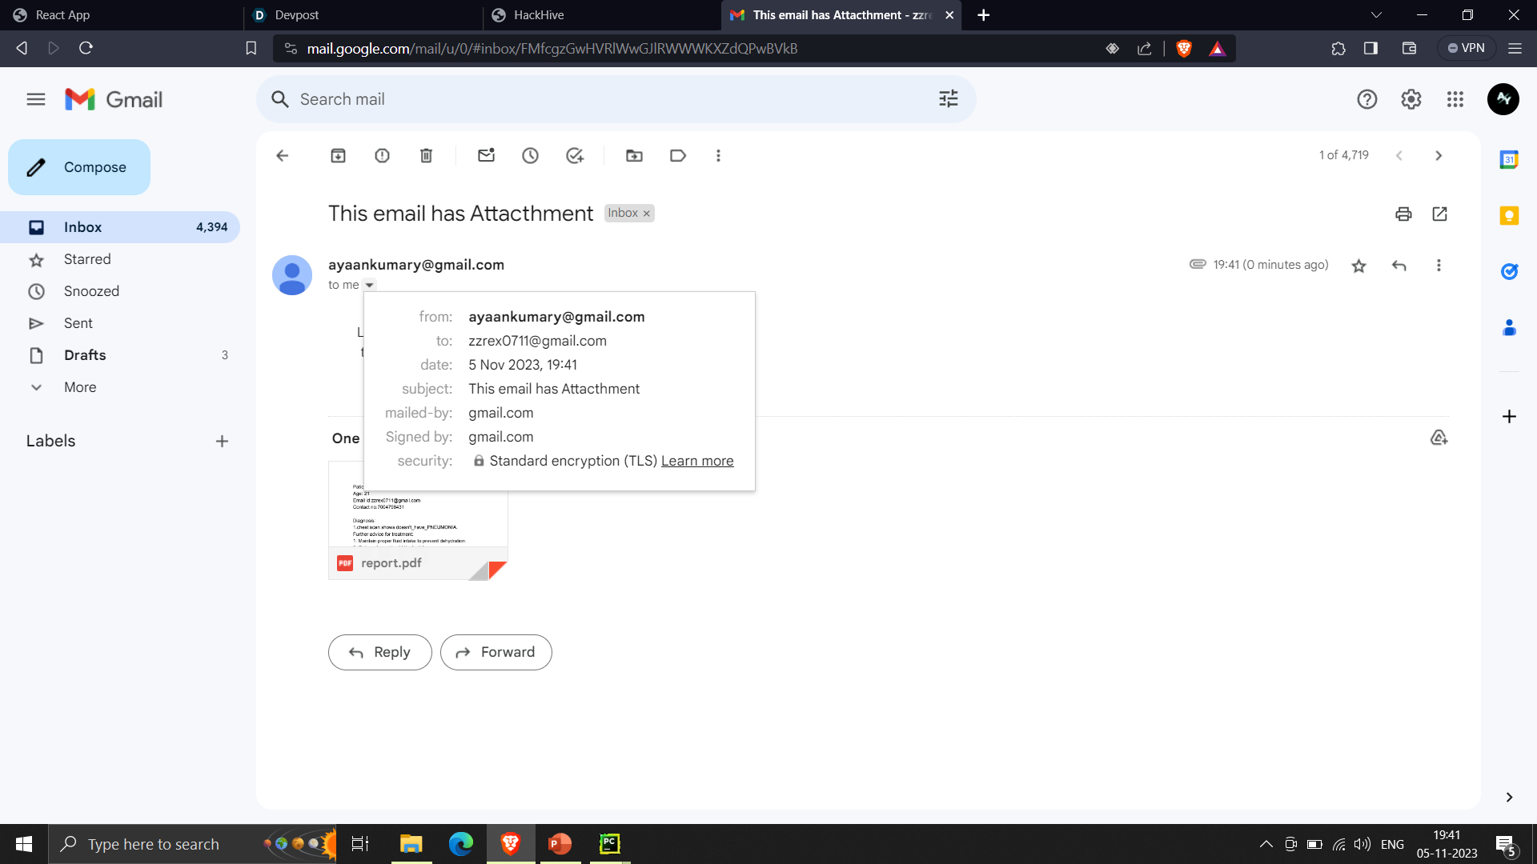Toggle the main menu hamburger icon
1537x864 pixels.
point(36,99)
